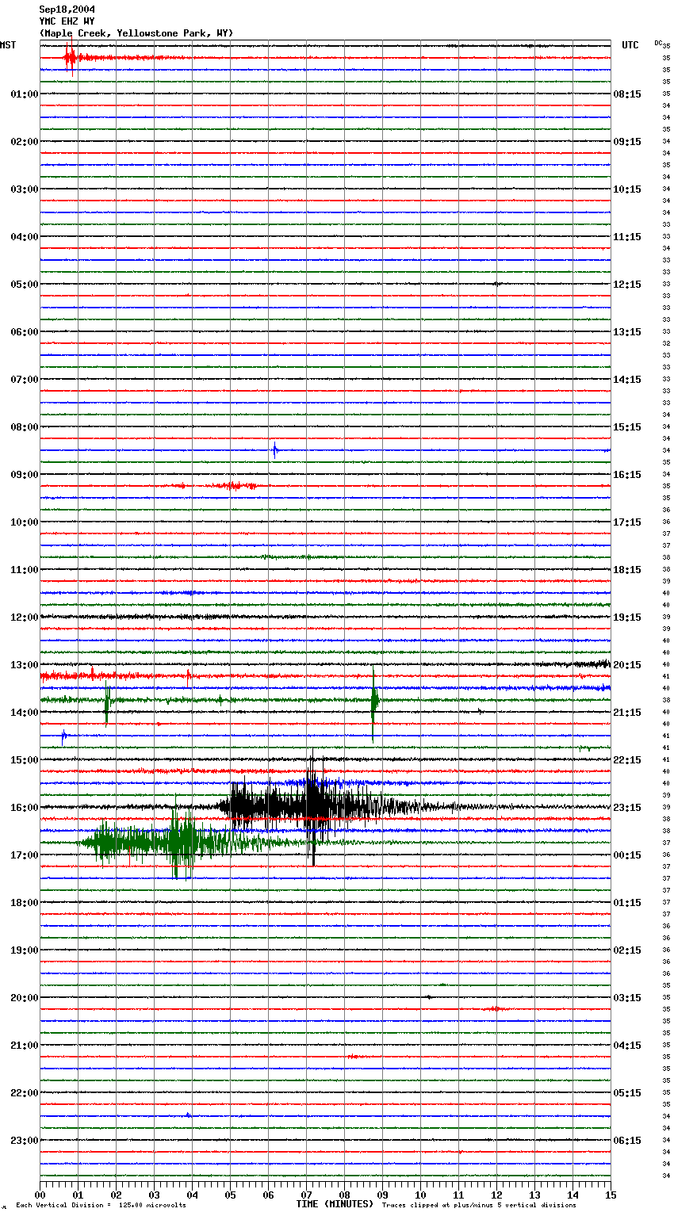This screenshot has width=674, height=1216.
Task: Click the 13:00 MST hour label
Action: click(x=24, y=665)
